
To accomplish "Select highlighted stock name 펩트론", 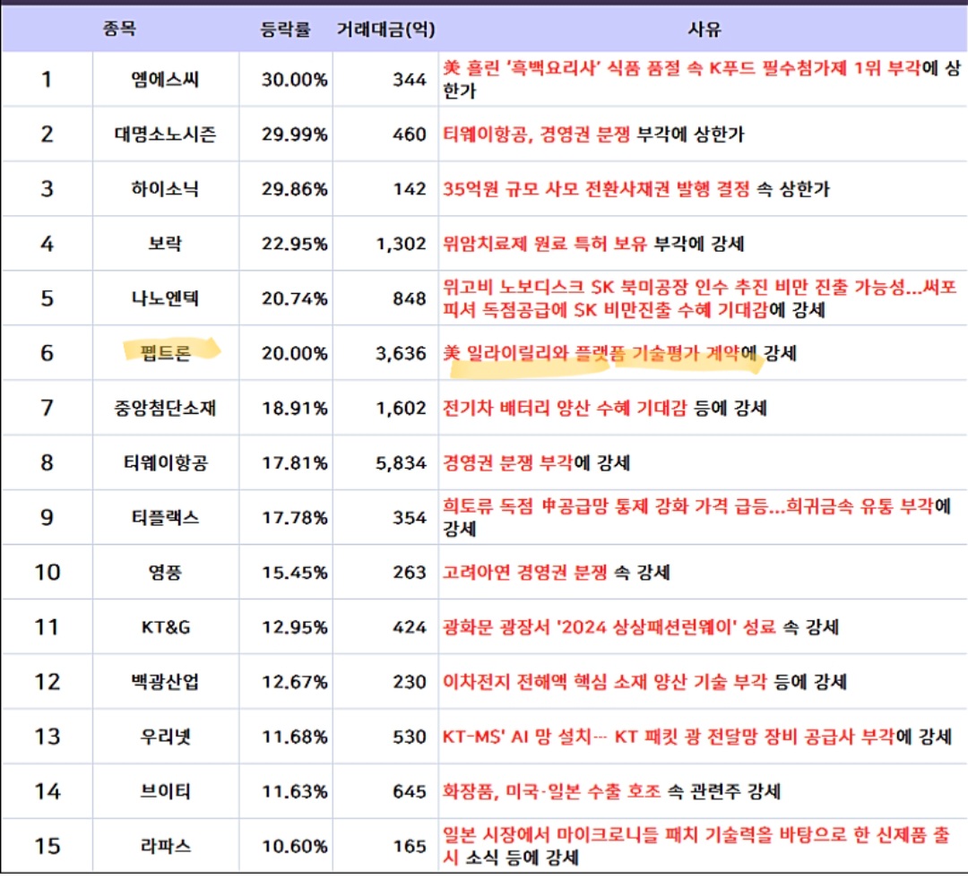I will pos(166,353).
